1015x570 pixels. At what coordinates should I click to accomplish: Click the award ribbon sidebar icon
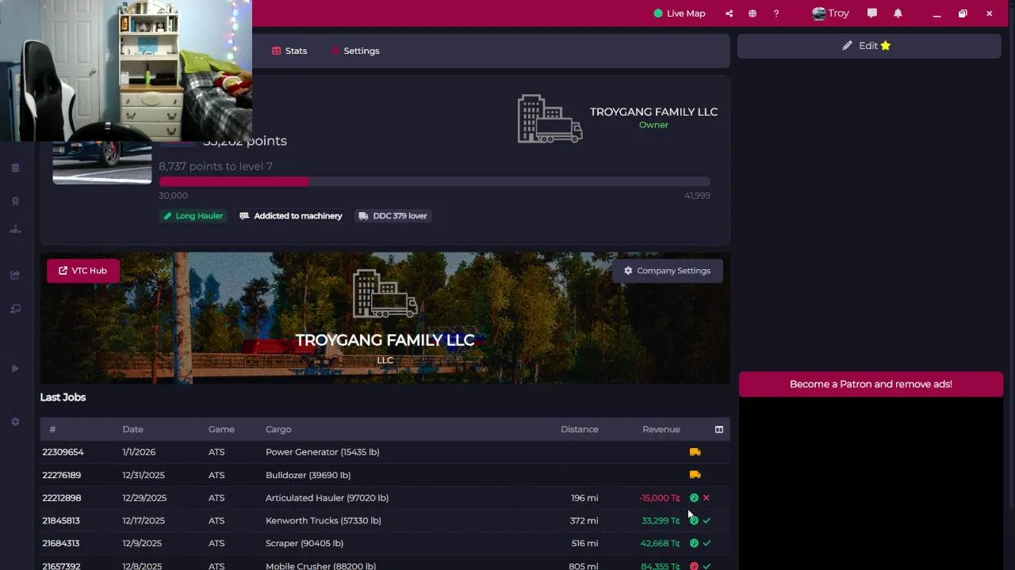[x=15, y=201]
